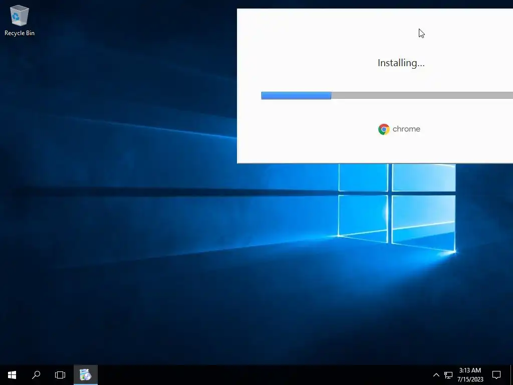513x385 pixels.
Task: Click the Chrome installer progress bar
Action: click(387, 95)
